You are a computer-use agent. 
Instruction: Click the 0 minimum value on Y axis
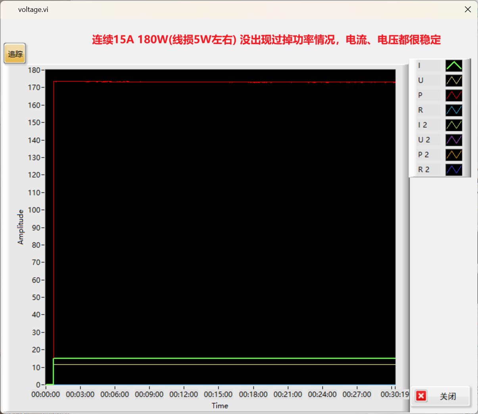pyautogui.click(x=38, y=385)
